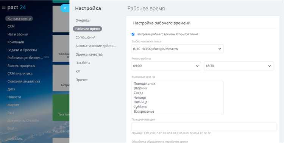Open the Соглашения settings section

tap(85, 37)
